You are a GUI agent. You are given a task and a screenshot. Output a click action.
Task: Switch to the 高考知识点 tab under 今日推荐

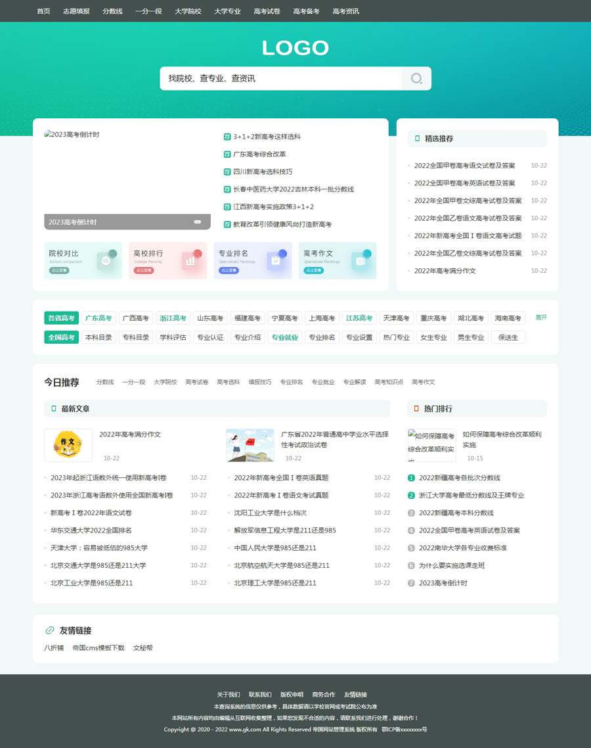point(389,382)
